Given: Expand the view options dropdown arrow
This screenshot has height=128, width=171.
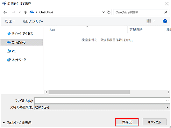Looking at the screenshot, I should 154,21.
